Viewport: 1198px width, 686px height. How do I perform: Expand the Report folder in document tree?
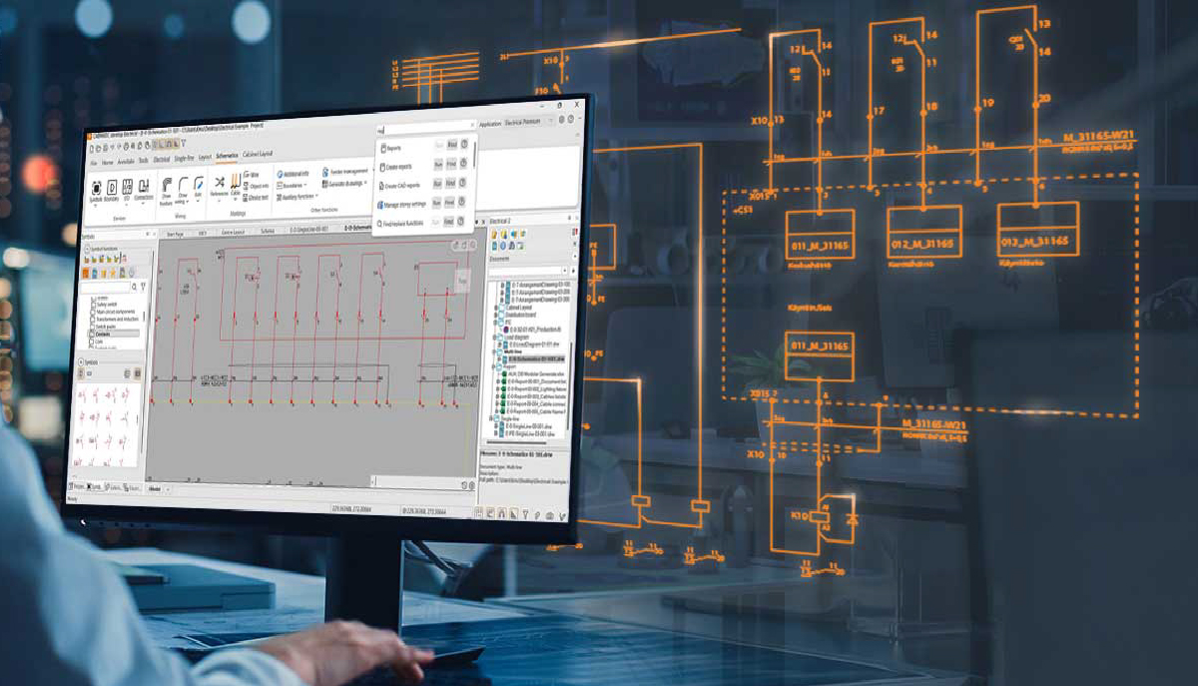pos(494,366)
